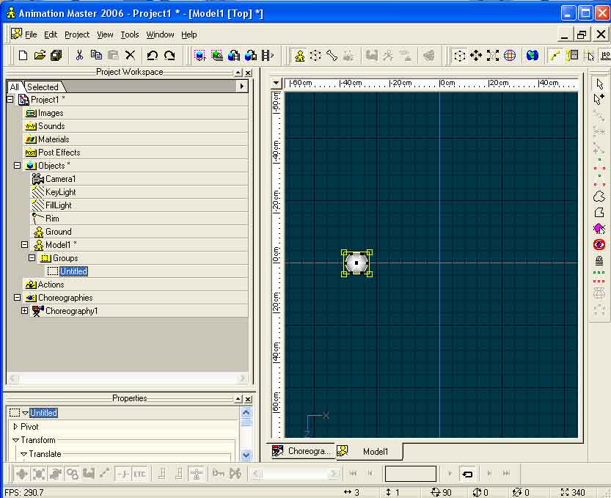This screenshot has height=498, width=611.
Task: Click the Lock control points icon
Action: 599,260
